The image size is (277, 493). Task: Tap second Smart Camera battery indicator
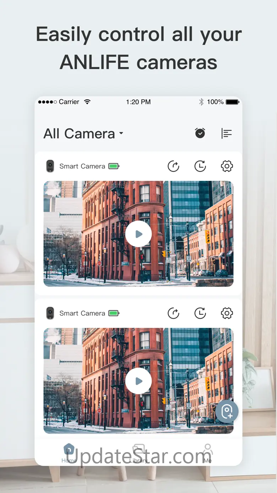(x=114, y=313)
